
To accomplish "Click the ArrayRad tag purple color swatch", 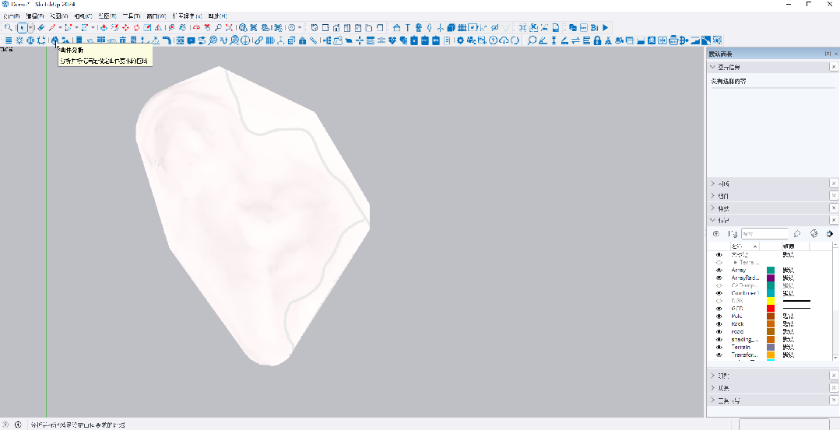I will (x=771, y=278).
